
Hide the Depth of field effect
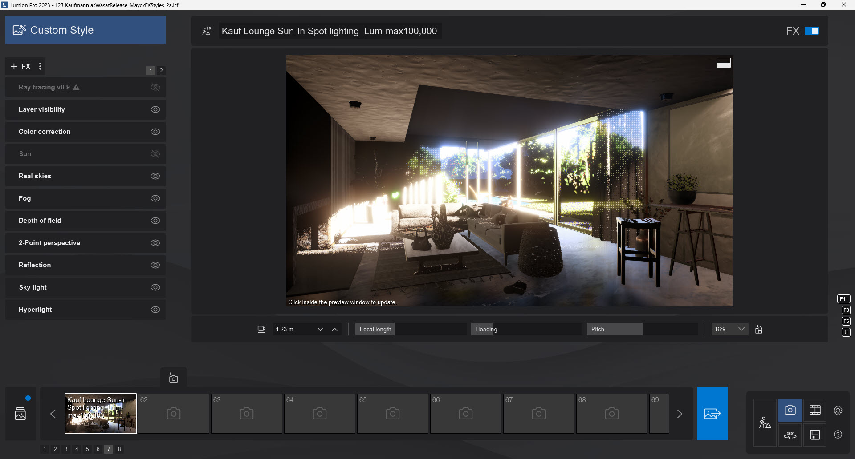(x=155, y=221)
